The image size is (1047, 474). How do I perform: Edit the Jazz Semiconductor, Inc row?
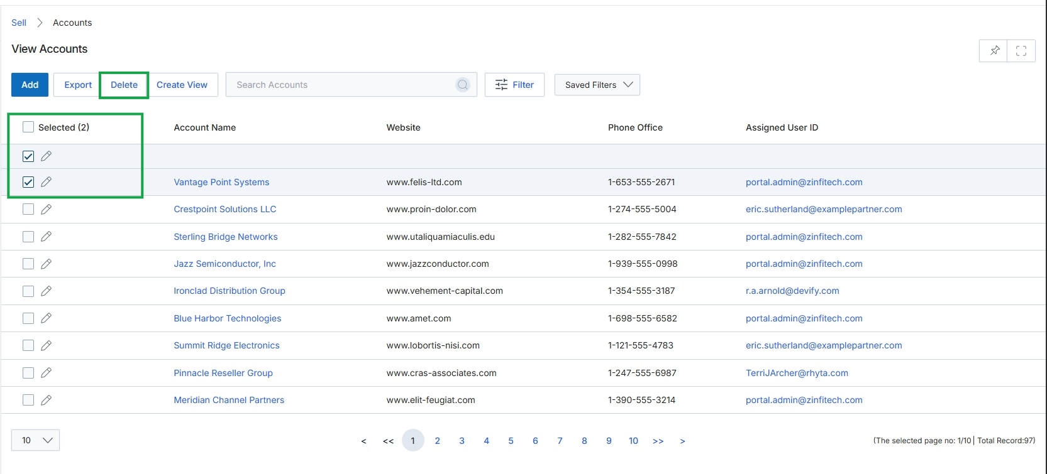pyautogui.click(x=47, y=264)
